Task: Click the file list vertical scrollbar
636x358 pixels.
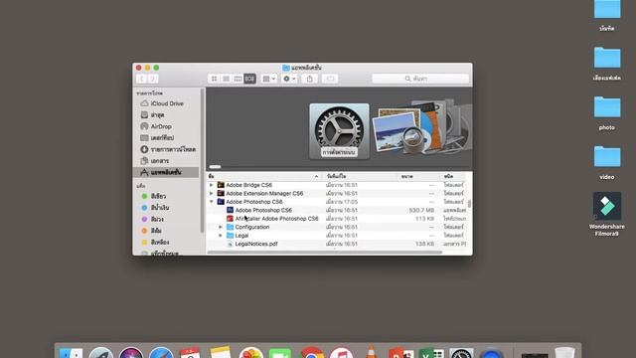Action: pyautogui.click(x=469, y=204)
